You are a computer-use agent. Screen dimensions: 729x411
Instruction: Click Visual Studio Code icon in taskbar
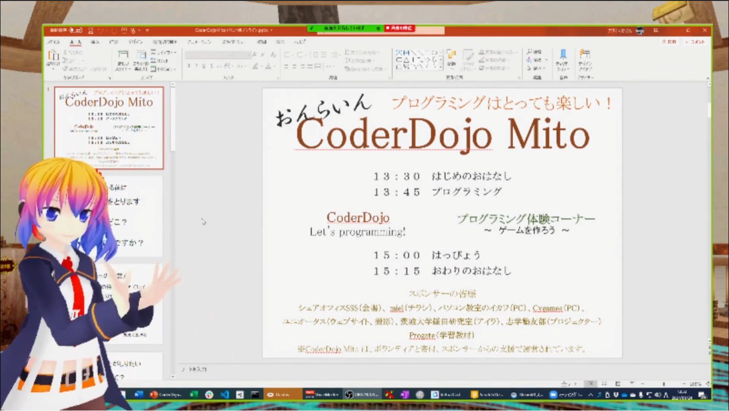click(224, 394)
